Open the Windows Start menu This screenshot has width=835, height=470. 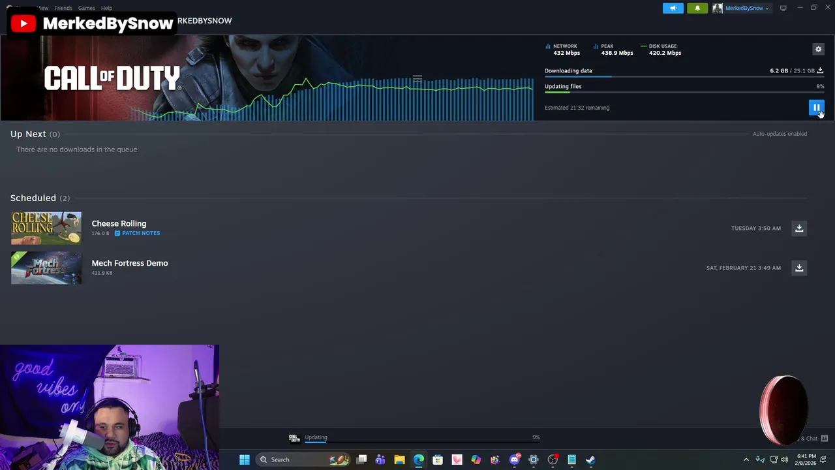click(245, 460)
